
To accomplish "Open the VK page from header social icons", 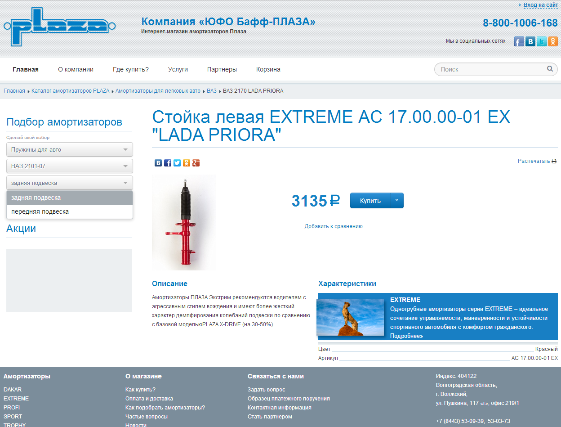I will pyautogui.click(x=530, y=41).
